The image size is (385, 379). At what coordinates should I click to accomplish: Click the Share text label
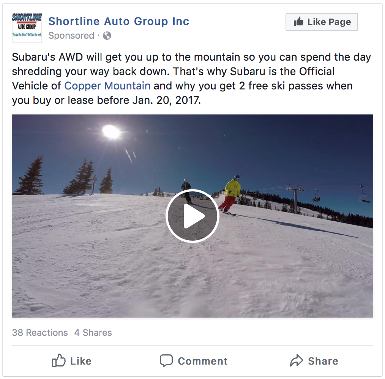click(x=323, y=361)
